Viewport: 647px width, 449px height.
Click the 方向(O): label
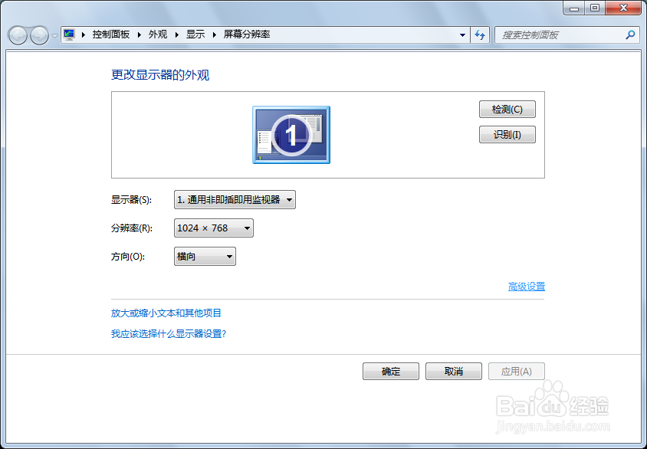point(127,257)
